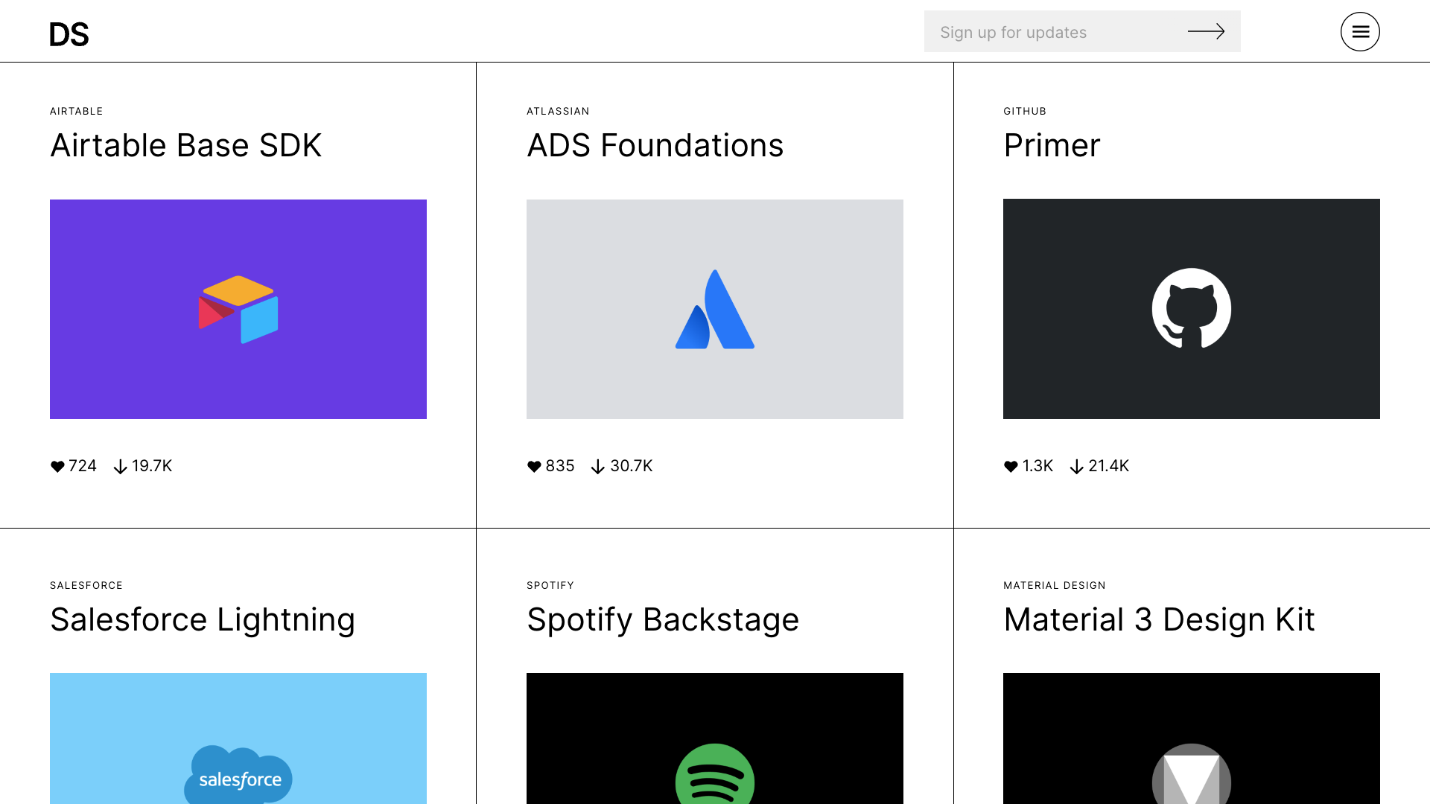Open the Spotify logo thumbnail
Screen dimensions: 1430x804
click(715, 738)
